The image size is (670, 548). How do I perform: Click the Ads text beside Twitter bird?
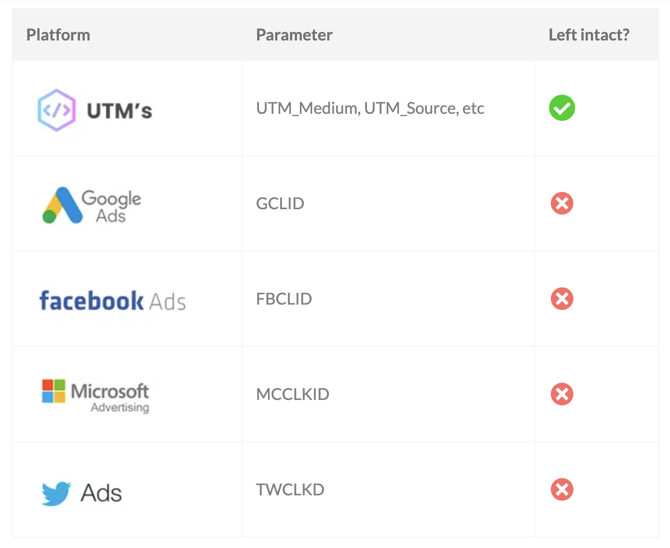(x=101, y=493)
